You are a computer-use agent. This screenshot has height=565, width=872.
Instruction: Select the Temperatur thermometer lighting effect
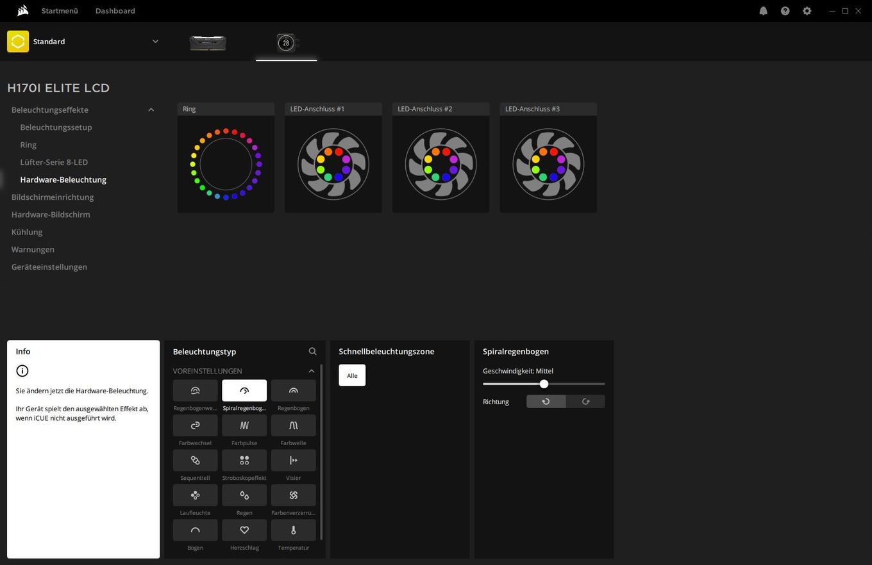click(x=294, y=530)
